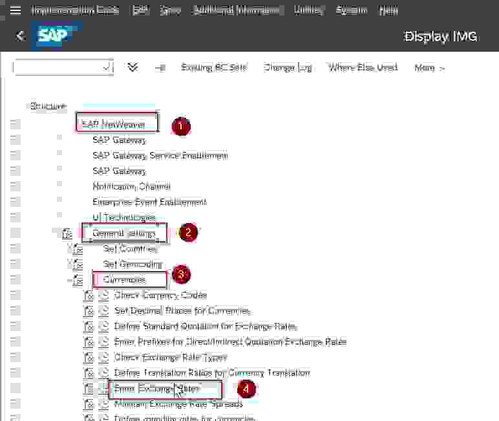Click the execute icon beside Set Decimal Places
The height and width of the screenshot is (421, 499).
point(105,311)
